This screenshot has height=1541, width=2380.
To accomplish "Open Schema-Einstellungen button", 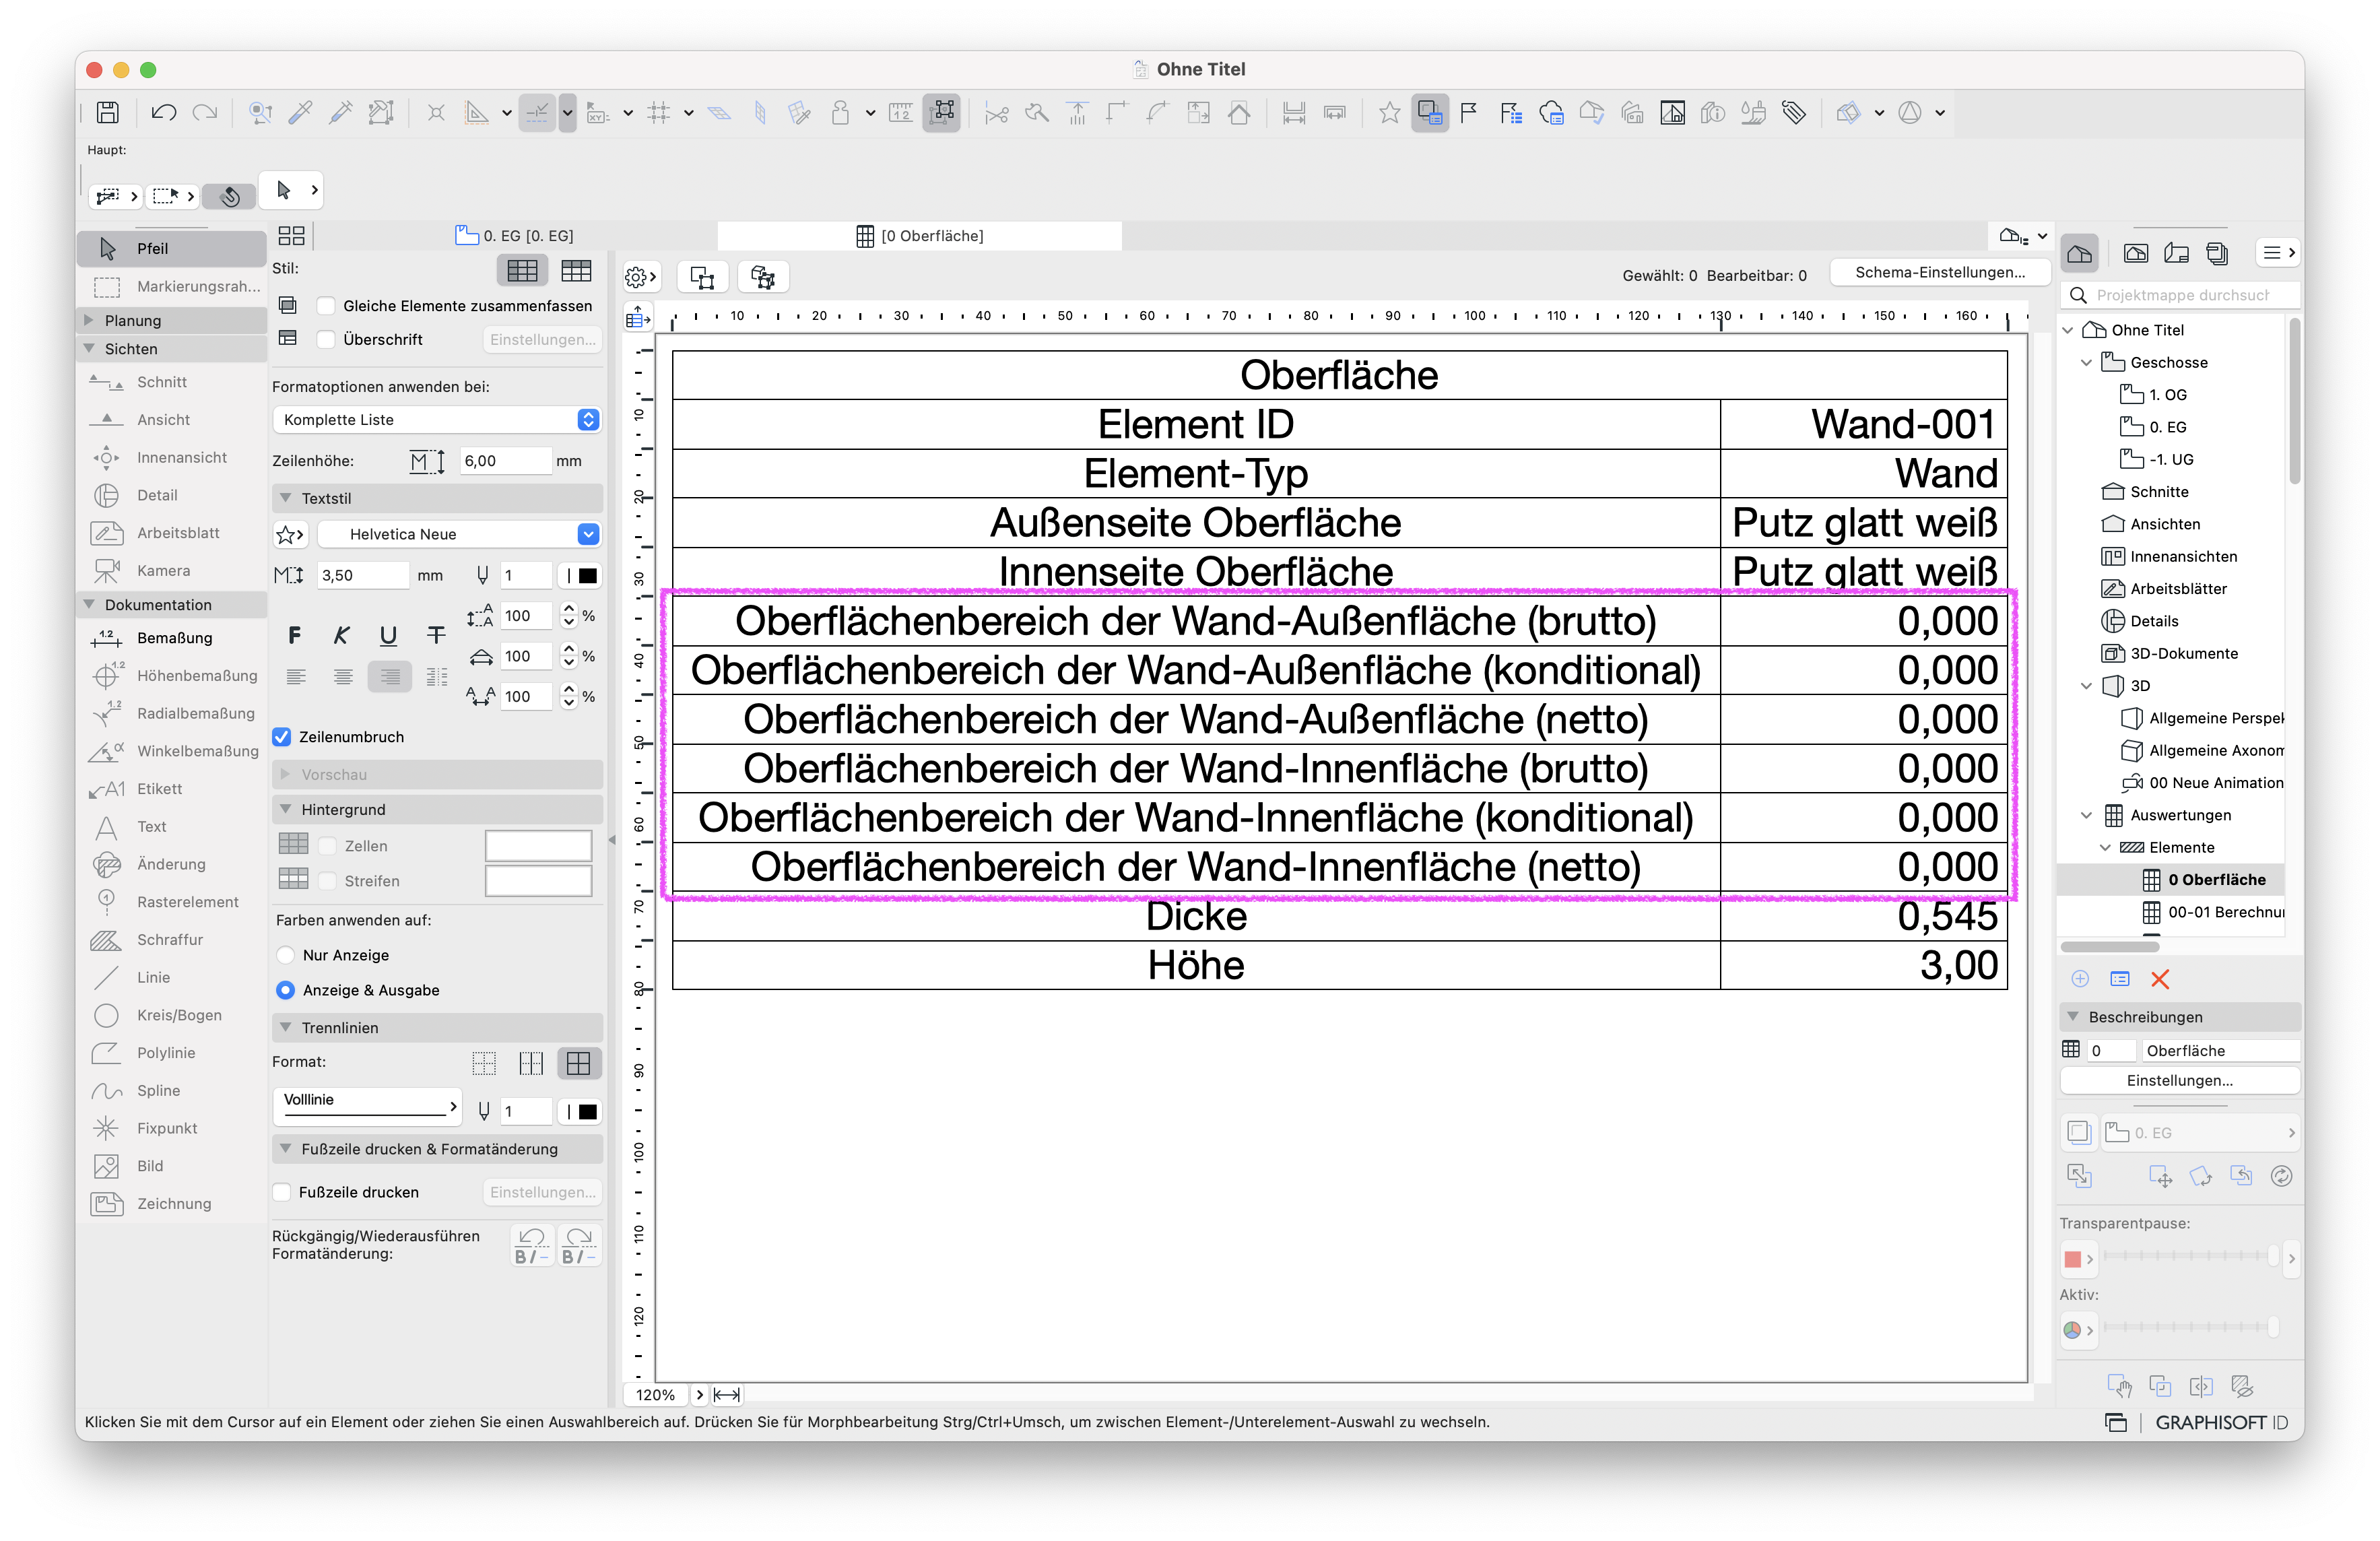I will [x=1940, y=272].
